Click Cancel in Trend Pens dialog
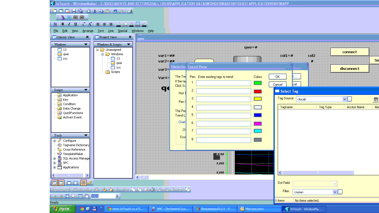 [x=277, y=84]
